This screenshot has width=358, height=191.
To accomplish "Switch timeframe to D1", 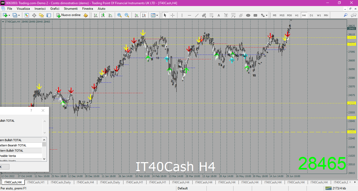I will pos(311,15).
